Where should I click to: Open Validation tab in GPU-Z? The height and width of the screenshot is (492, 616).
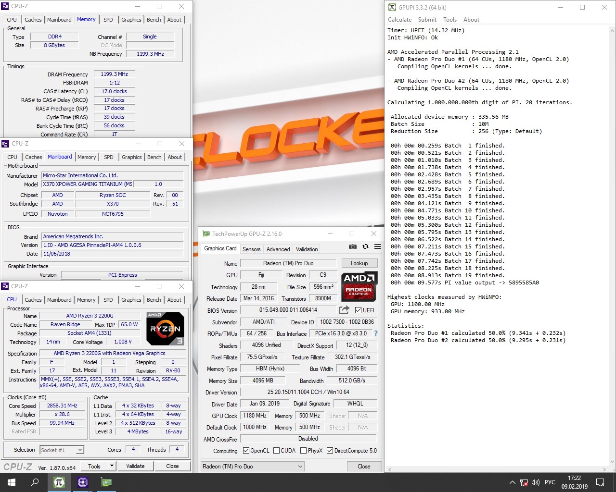coord(307,249)
